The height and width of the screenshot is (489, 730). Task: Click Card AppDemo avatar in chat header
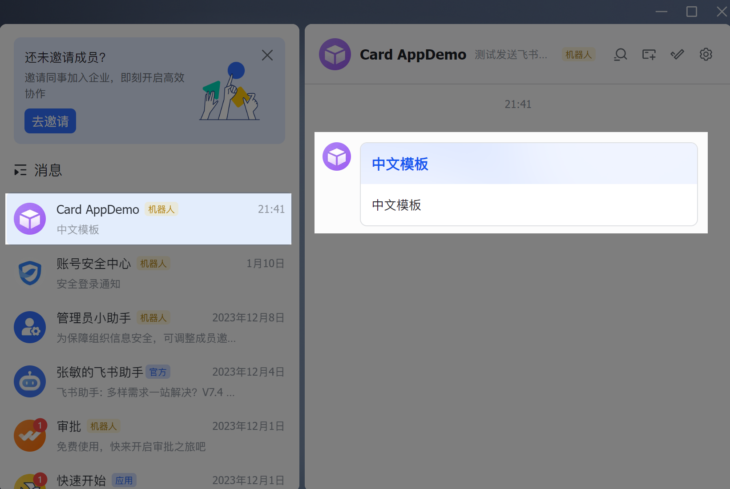point(335,54)
